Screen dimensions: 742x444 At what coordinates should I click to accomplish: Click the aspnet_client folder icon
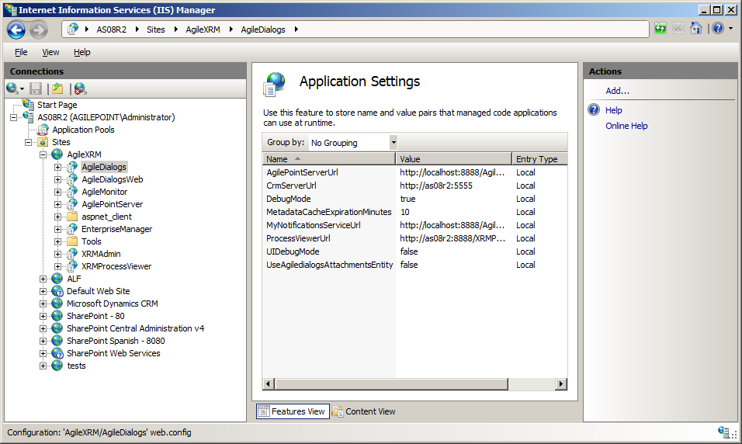(x=72, y=217)
